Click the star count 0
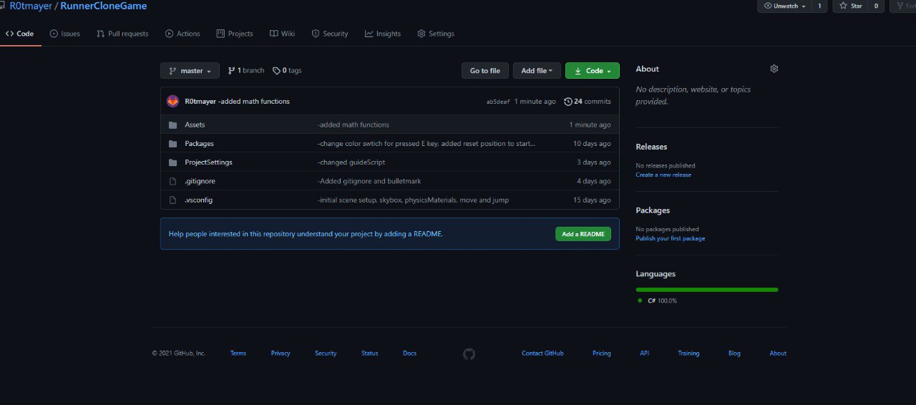The image size is (916, 405). click(x=875, y=6)
